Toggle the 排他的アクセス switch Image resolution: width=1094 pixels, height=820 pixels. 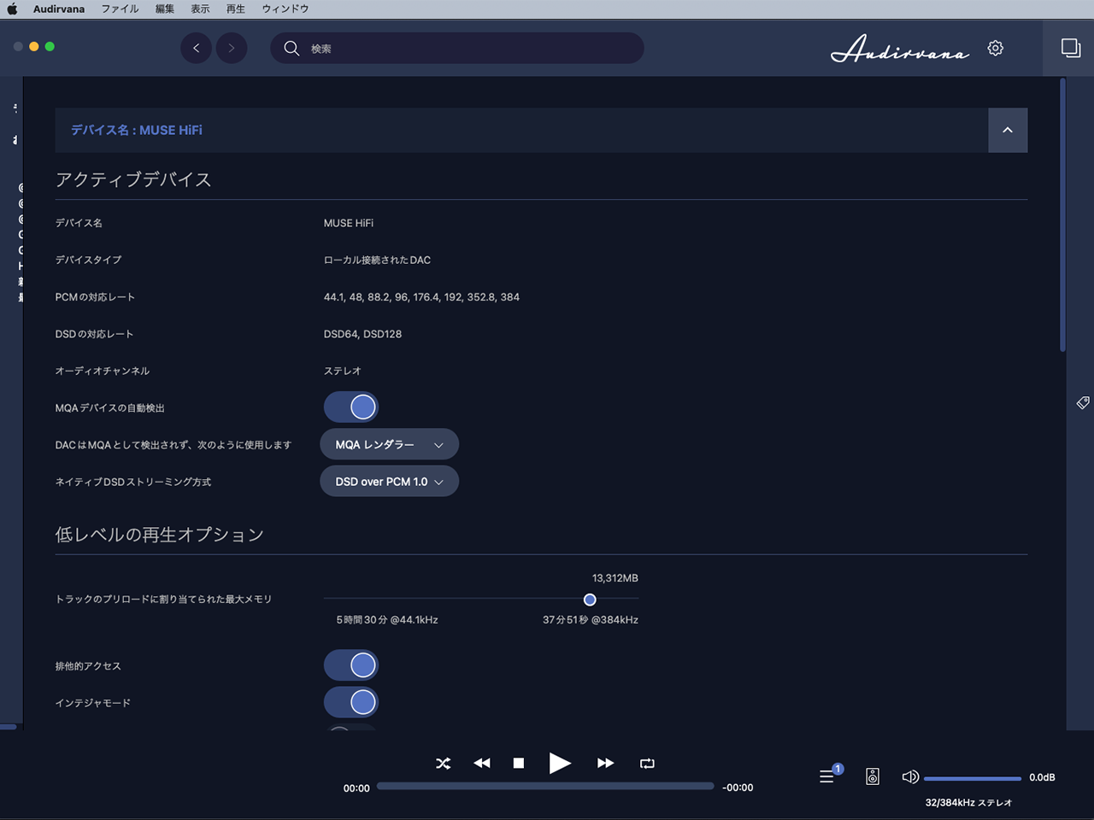click(x=350, y=665)
